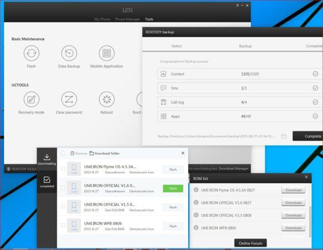The height and width of the screenshot is (250, 323).
Task: Toggle the select-all checkbox beside Remove
Action: (x=63, y=153)
